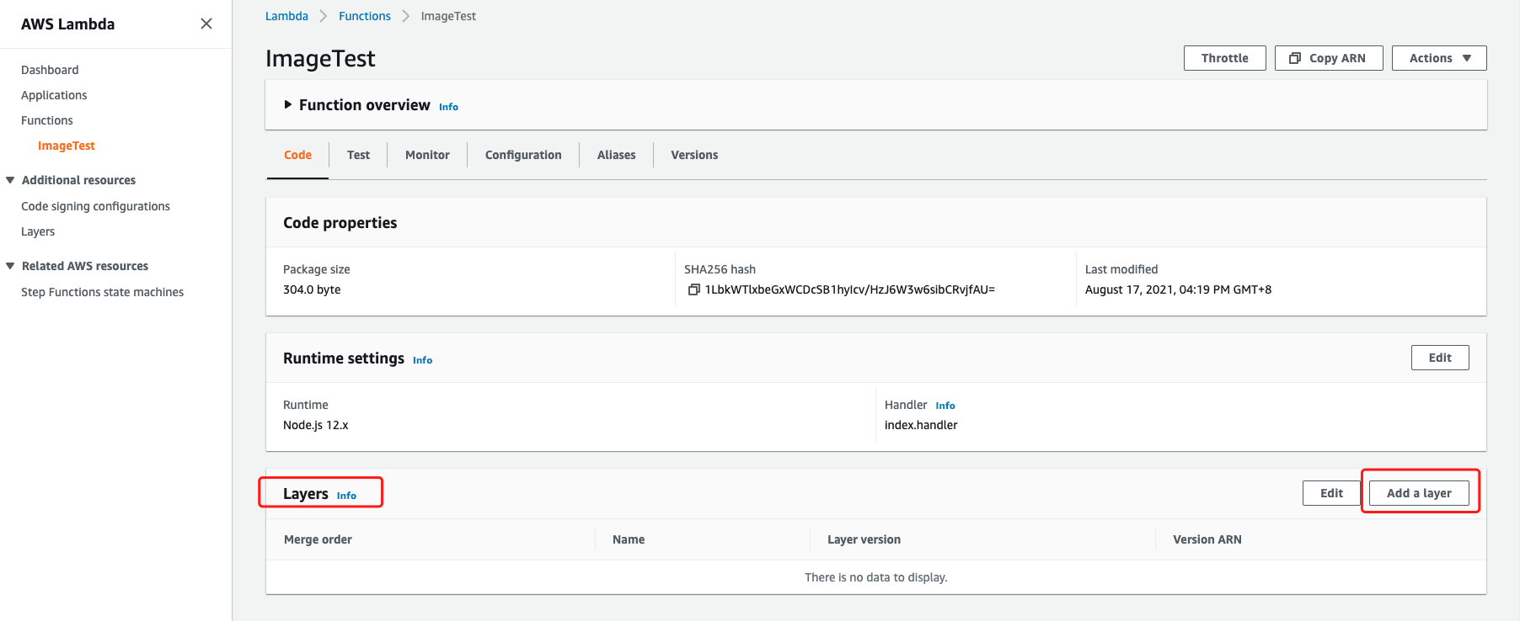Click the SHA256 hash value text

850,289
